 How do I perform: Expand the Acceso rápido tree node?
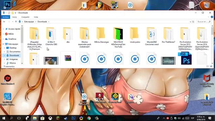[x=3, y=29]
